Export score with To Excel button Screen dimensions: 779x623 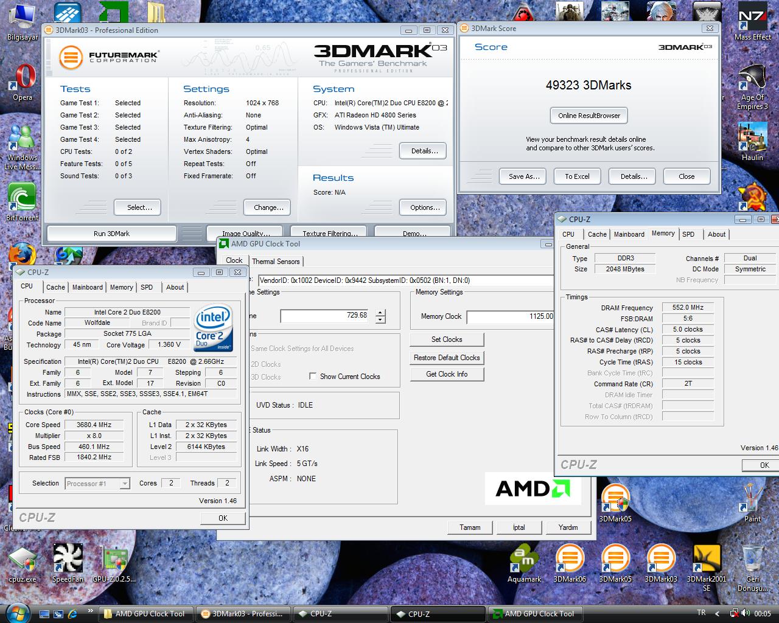(x=577, y=176)
